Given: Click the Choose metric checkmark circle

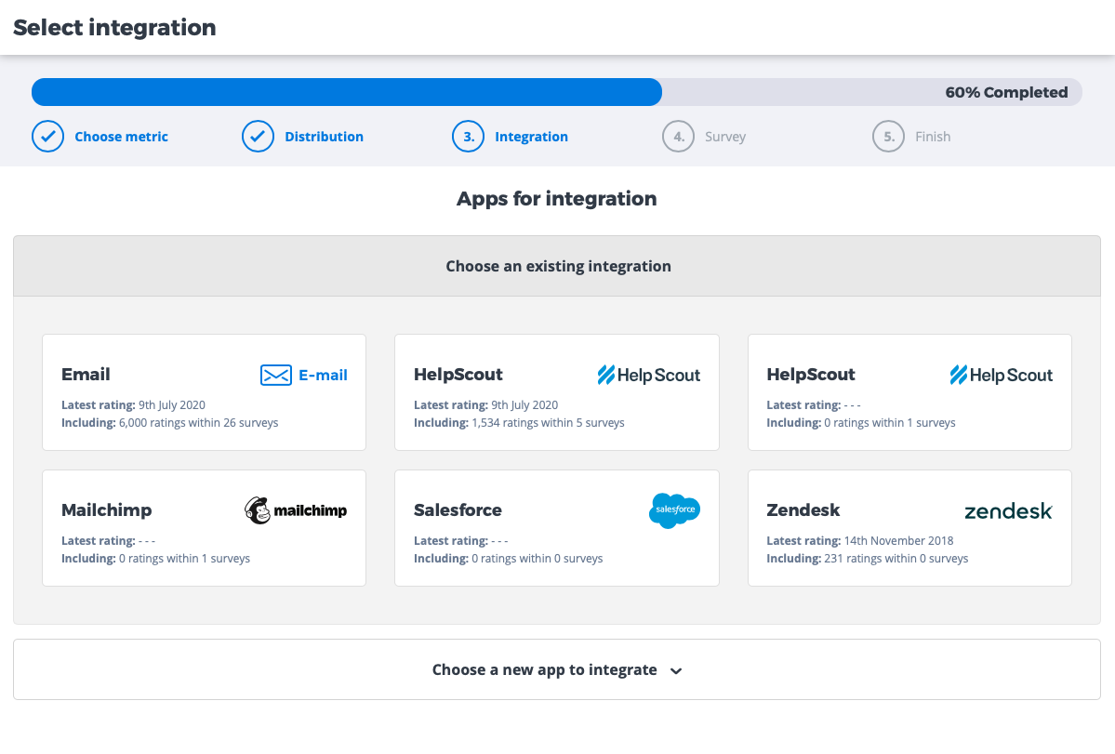Looking at the screenshot, I should (x=47, y=137).
